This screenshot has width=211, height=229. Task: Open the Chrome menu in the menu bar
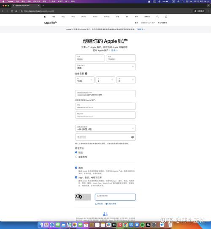(x=10, y=1)
